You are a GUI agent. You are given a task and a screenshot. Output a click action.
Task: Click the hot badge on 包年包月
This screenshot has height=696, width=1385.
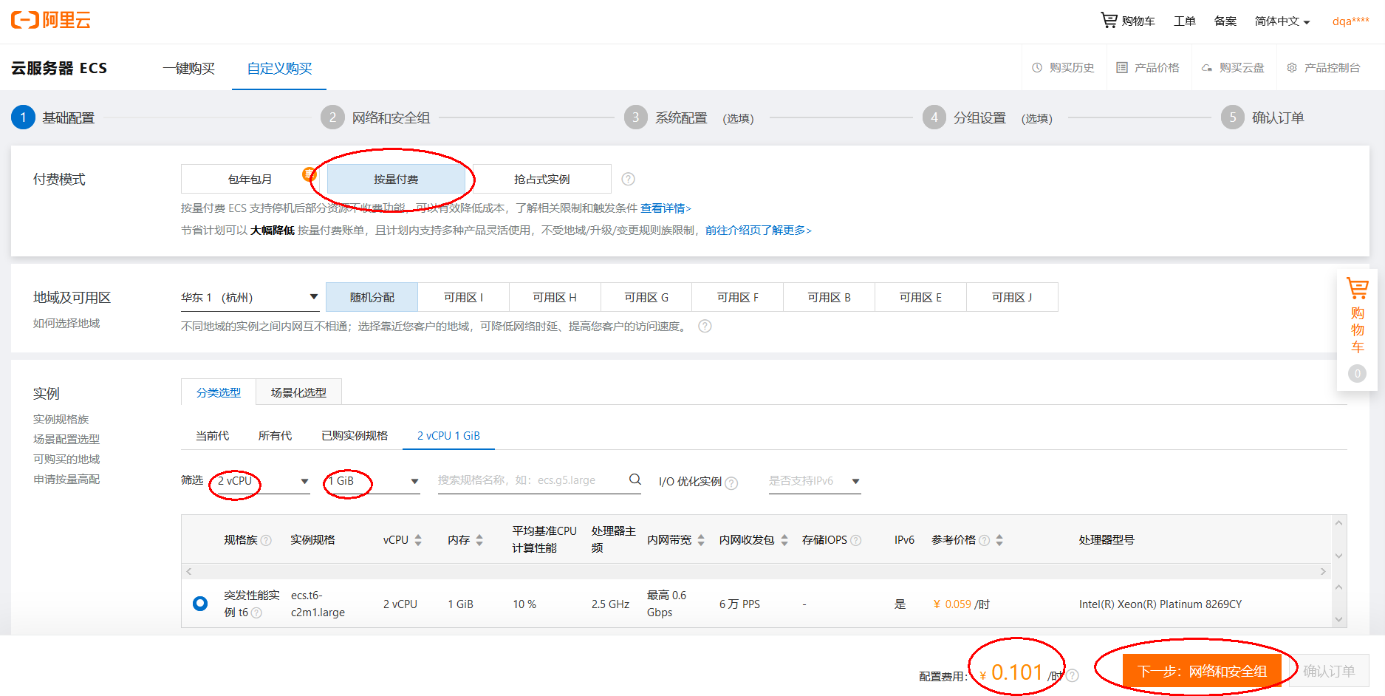pyautogui.click(x=310, y=174)
